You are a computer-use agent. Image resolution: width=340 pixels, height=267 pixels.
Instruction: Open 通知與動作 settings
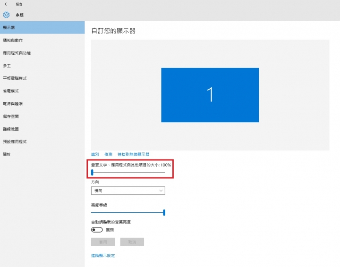[42, 40]
